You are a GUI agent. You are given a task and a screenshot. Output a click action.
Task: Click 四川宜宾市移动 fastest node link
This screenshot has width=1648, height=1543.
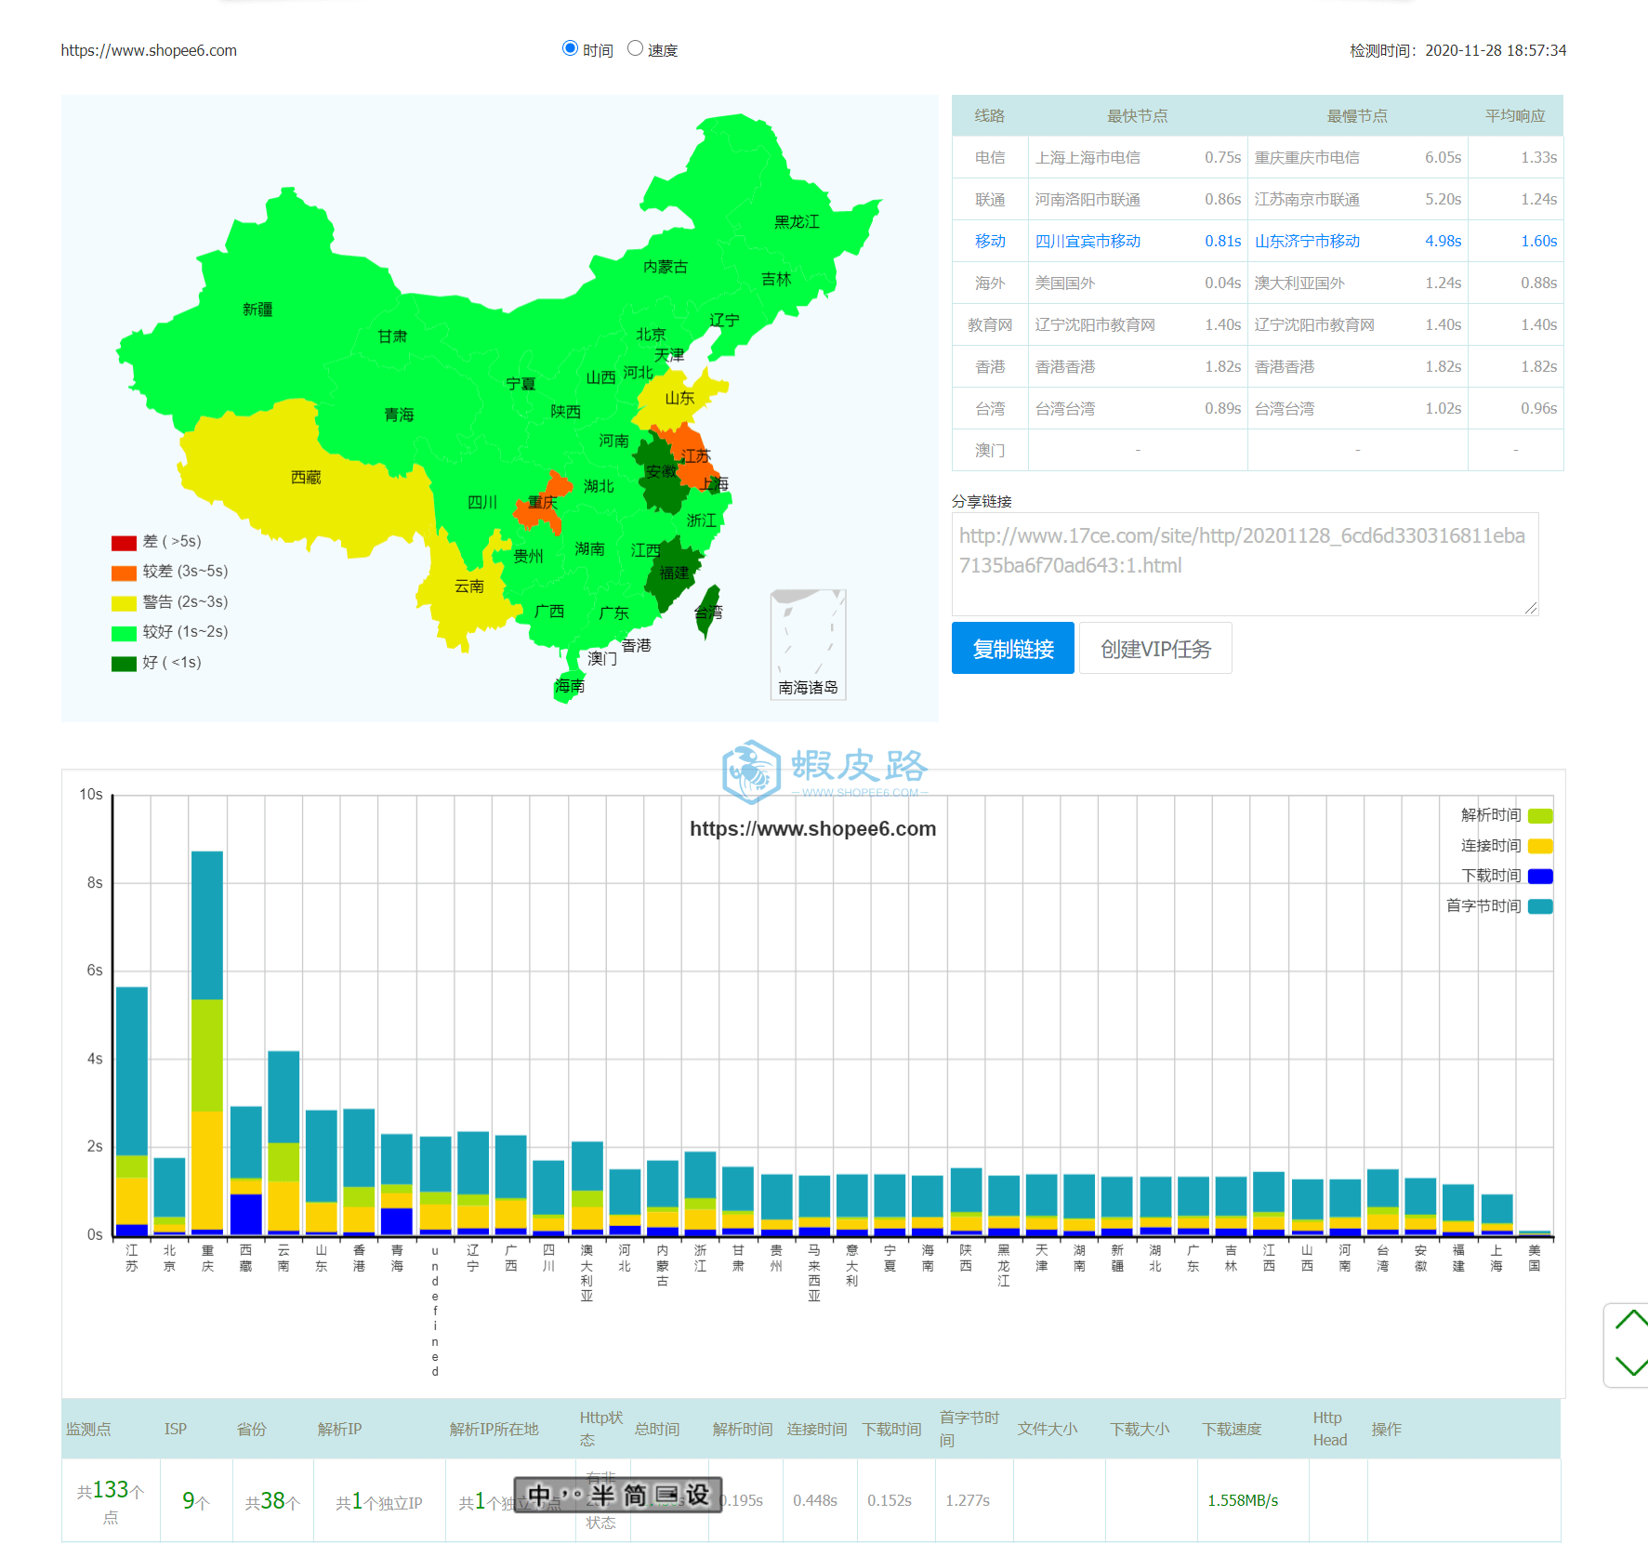click(1088, 241)
